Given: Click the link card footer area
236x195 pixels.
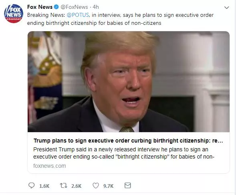Looking at the screenshot, I should pyautogui.click(x=129, y=153).
